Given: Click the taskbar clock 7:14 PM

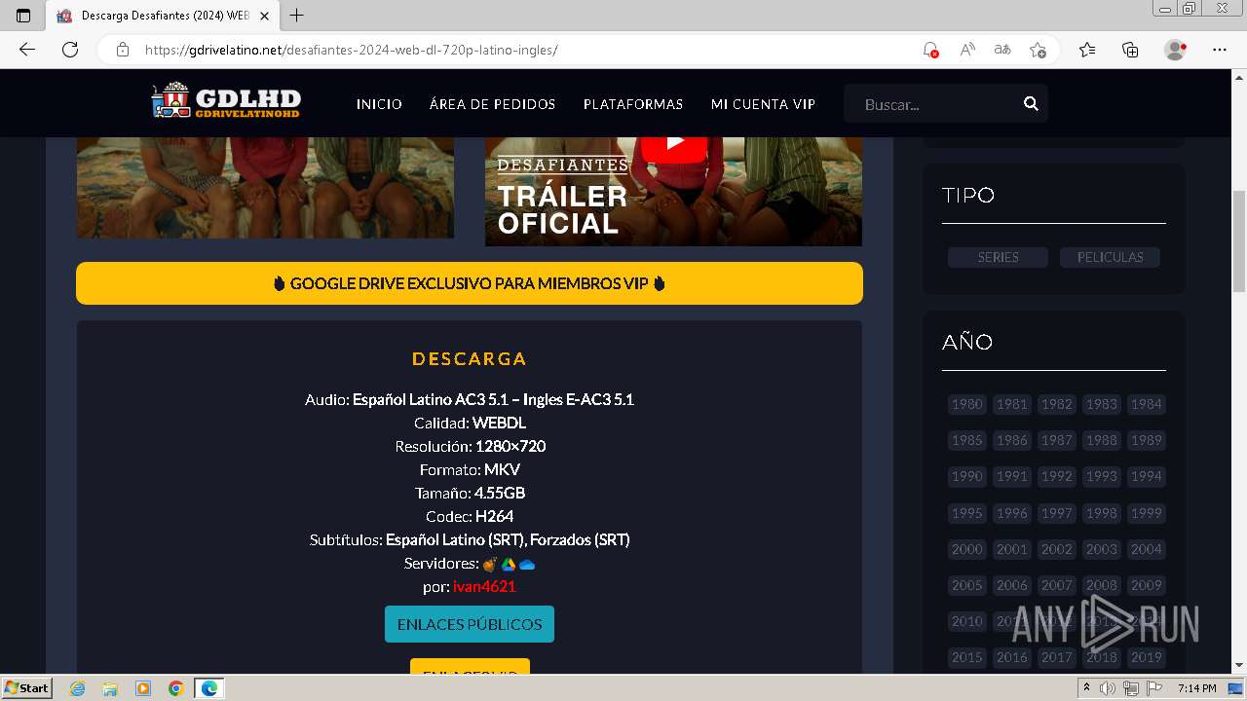Looking at the screenshot, I should [1197, 688].
